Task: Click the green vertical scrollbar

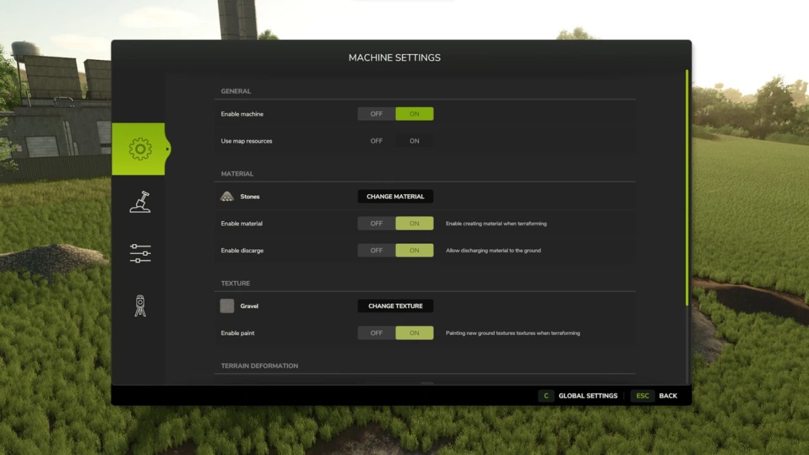Action: pos(687,190)
